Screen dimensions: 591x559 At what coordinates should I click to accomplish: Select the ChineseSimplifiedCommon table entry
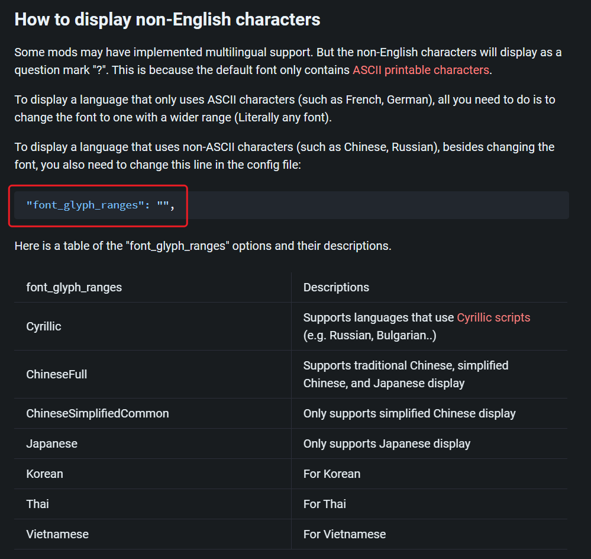coord(98,413)
